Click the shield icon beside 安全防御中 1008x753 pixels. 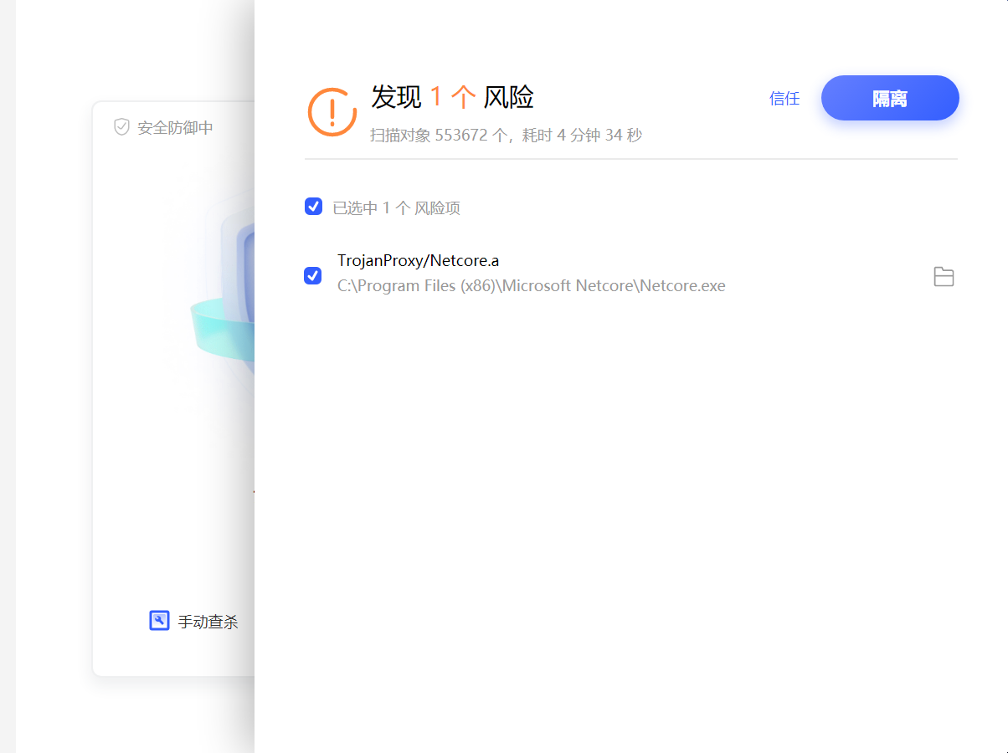point(122,127)
